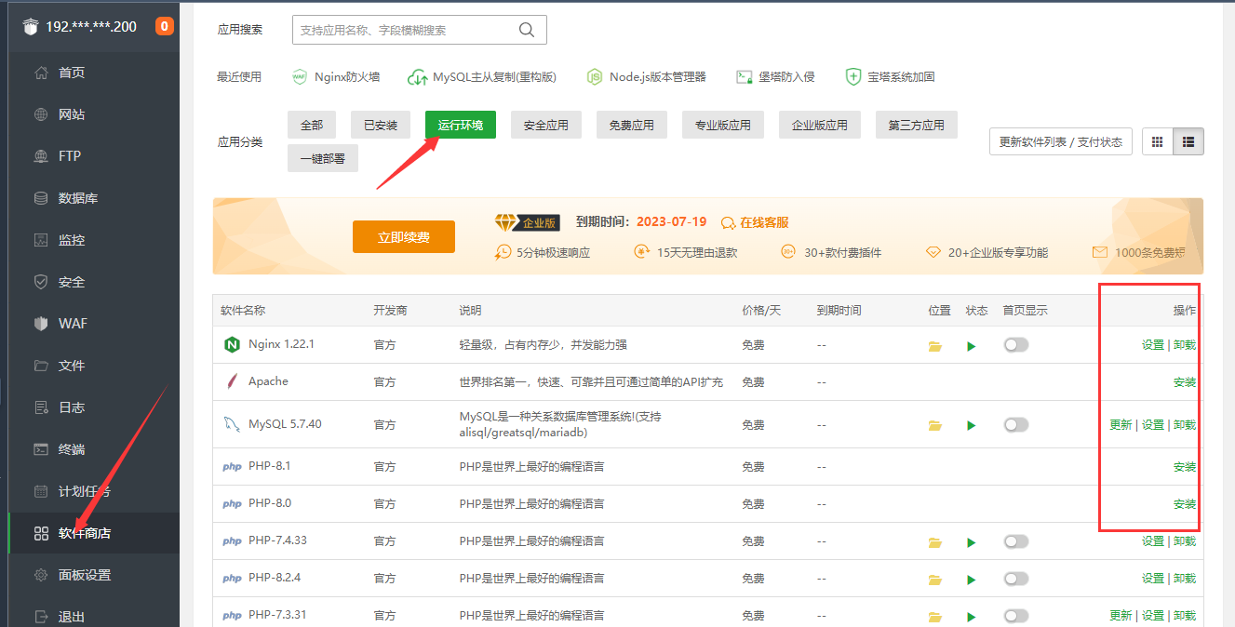Click MySQL 5.7.40 run status icon
Viewport: 1235px width, 627px height.
(972, 425)
